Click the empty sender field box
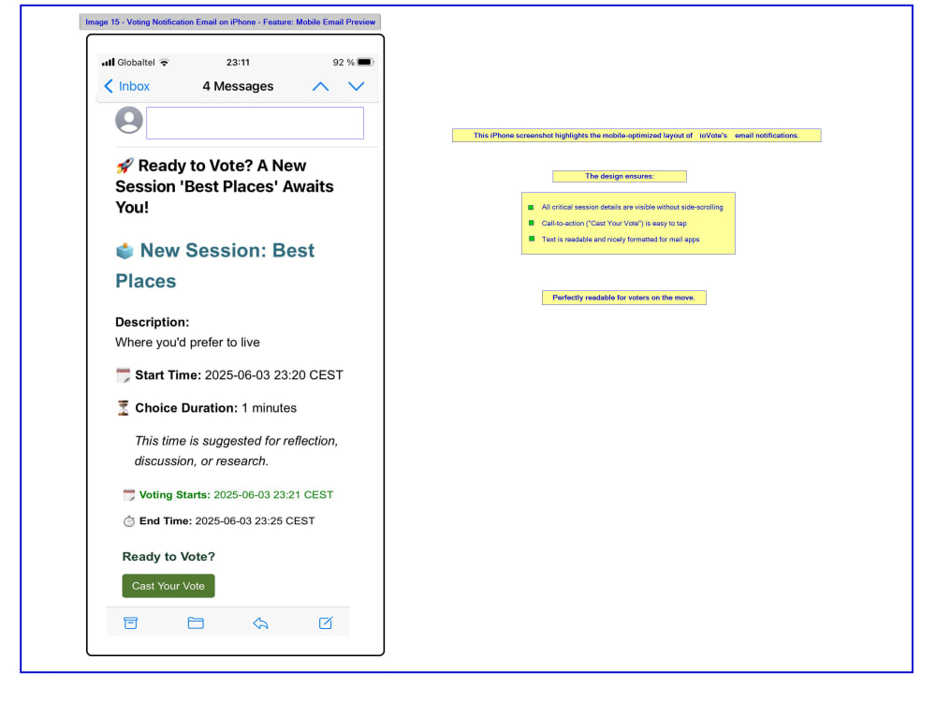 [x=255, y=123]
